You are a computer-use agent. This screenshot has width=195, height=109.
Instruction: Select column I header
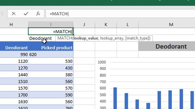[51, 25]
